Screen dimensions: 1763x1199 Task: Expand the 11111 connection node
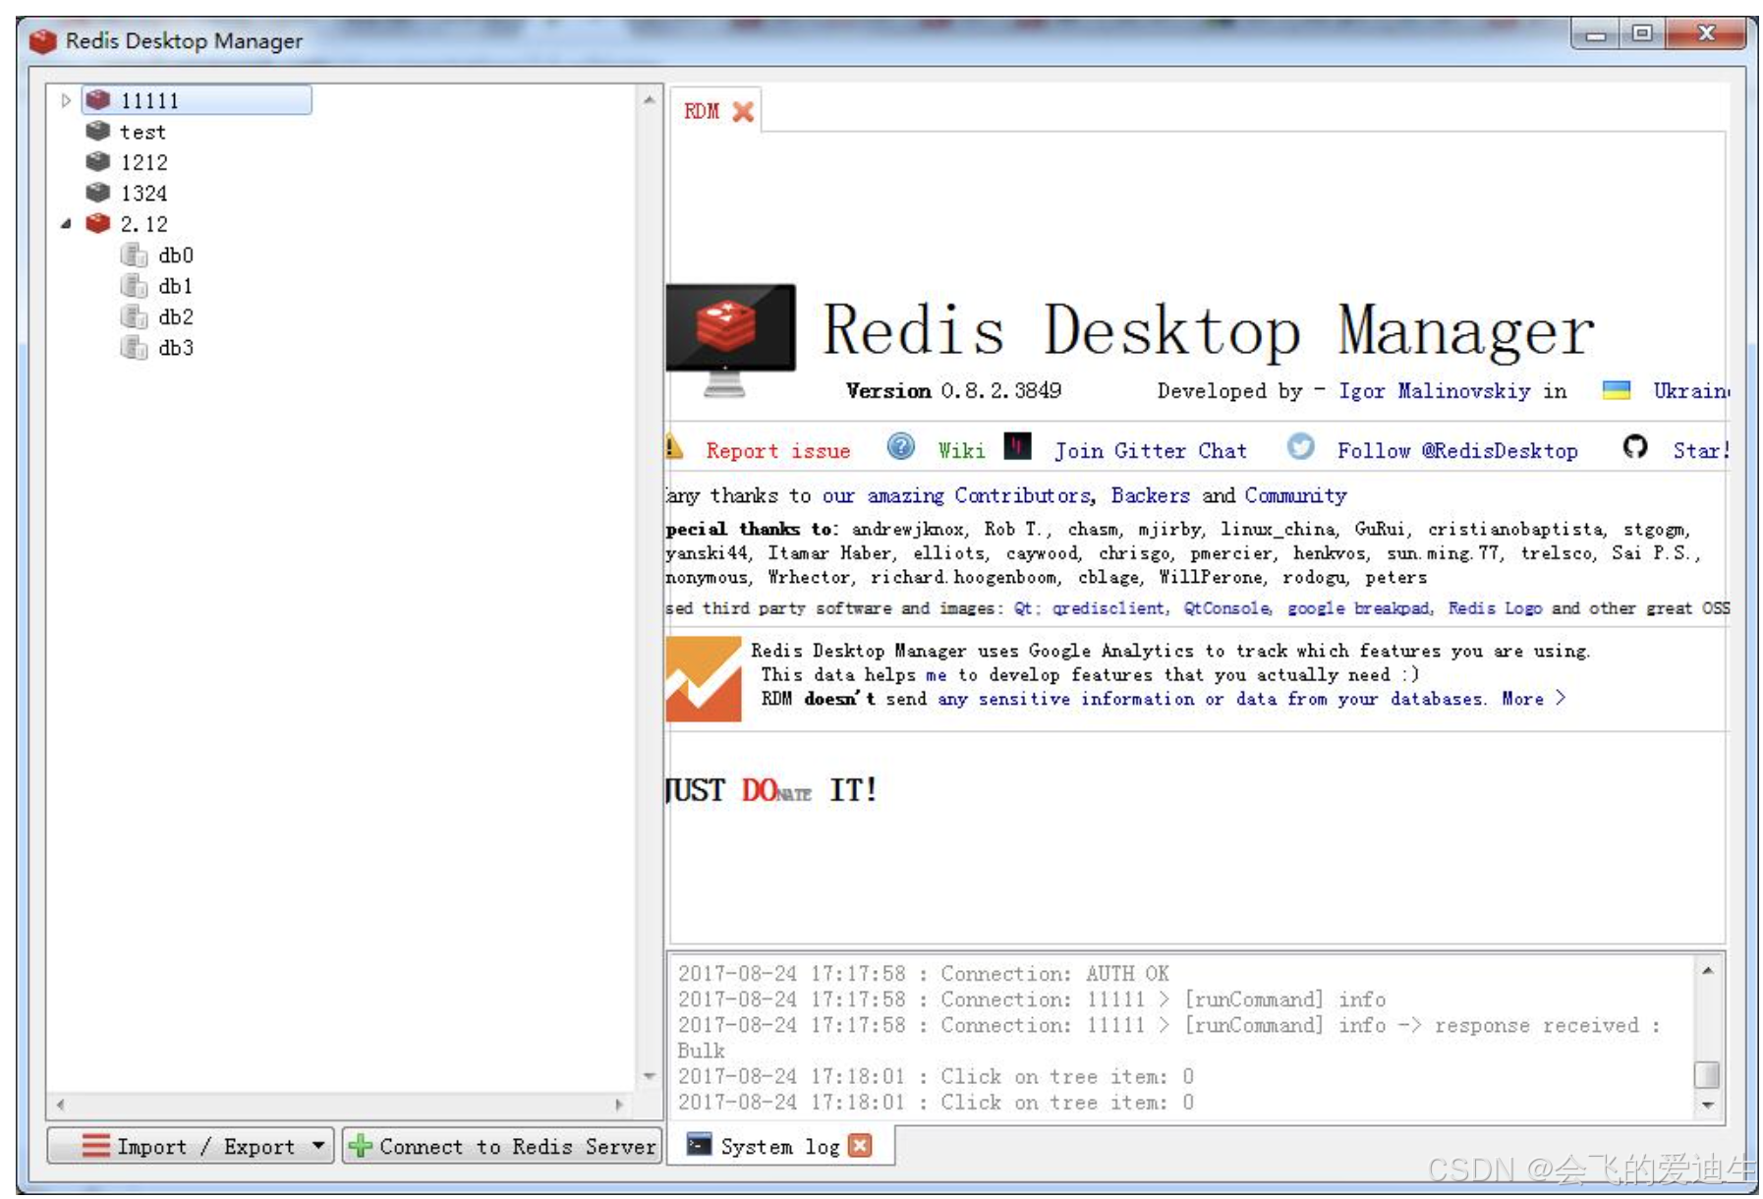click(65, 100)
